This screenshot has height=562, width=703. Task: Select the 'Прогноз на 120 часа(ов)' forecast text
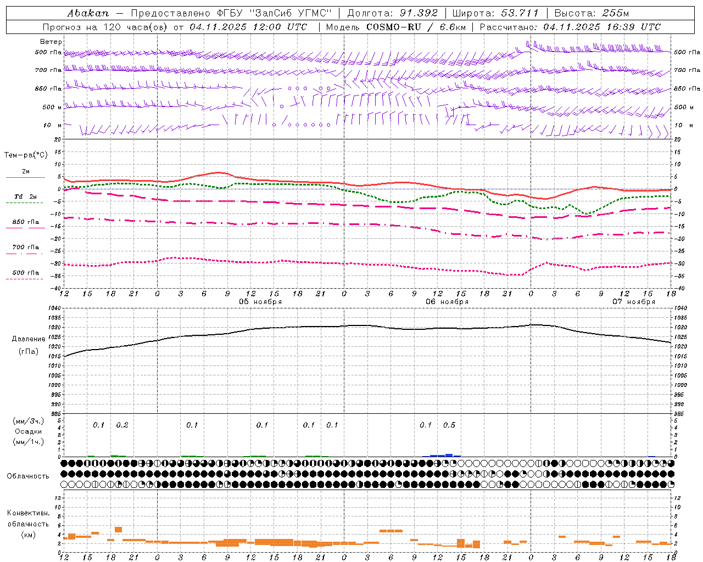point(106,27)
